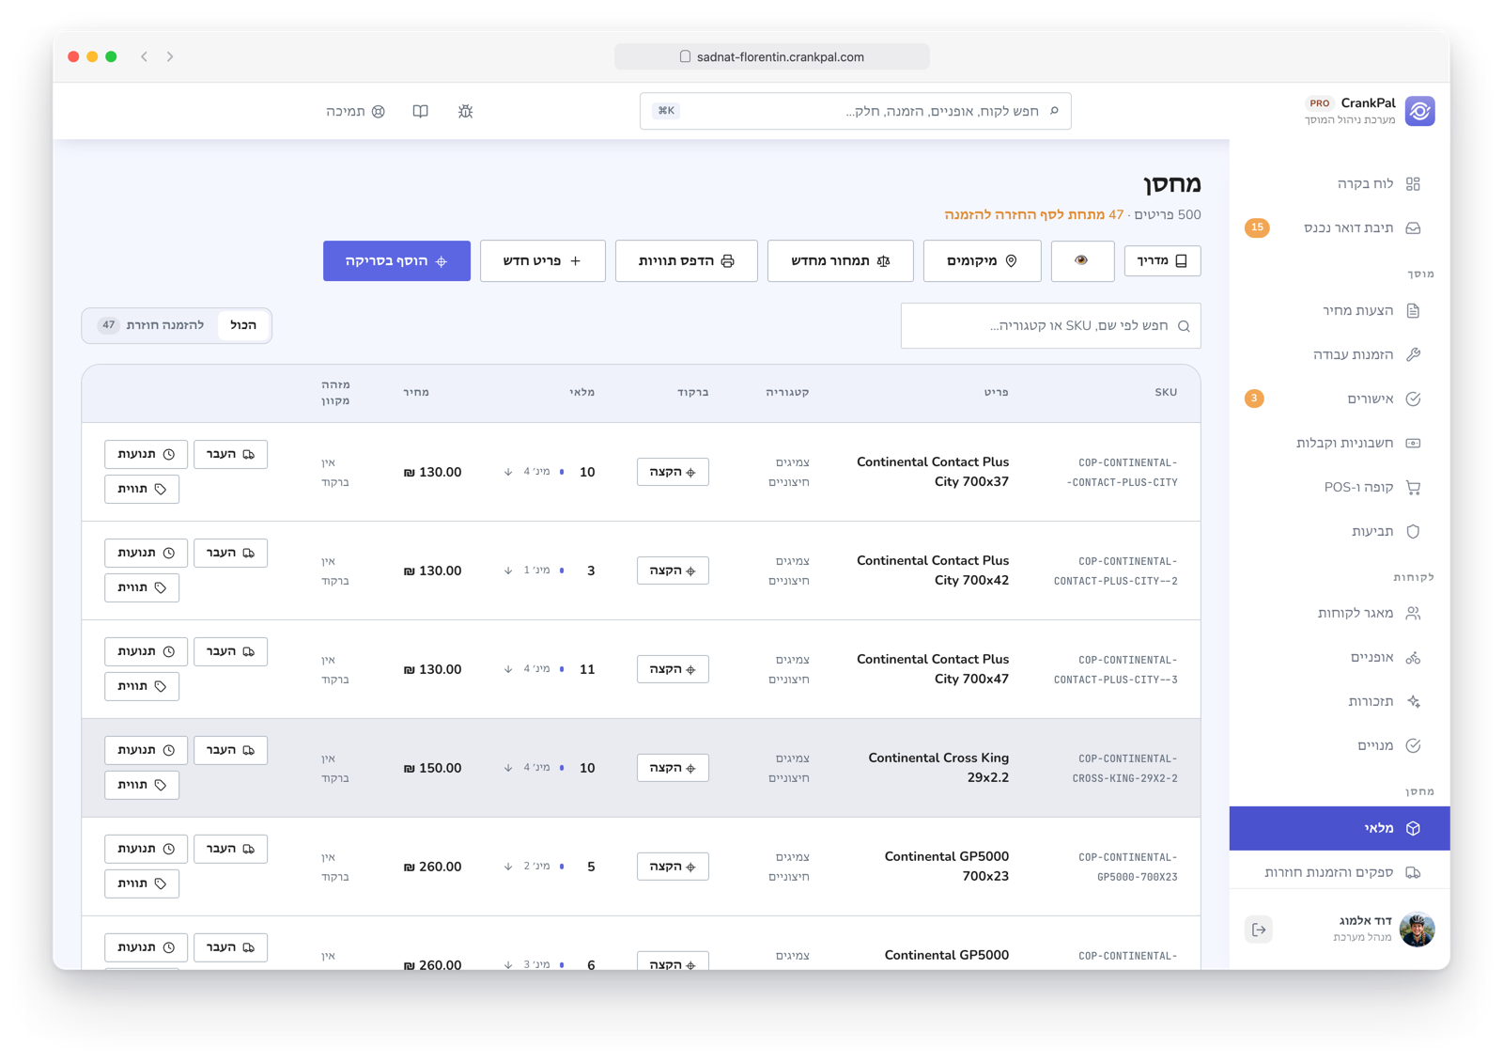Click the sadnat-florentin.crankpal.com address bar

tap(772, 56)
